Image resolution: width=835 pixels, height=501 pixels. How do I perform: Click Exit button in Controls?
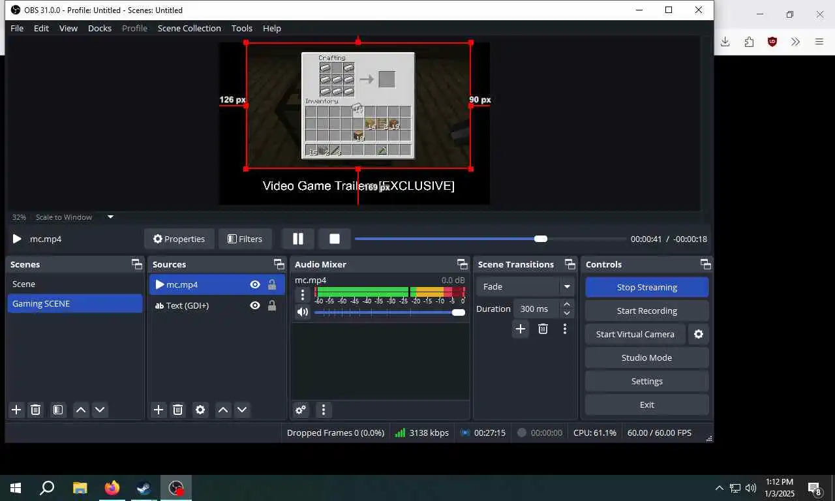(x=646, y=404)
